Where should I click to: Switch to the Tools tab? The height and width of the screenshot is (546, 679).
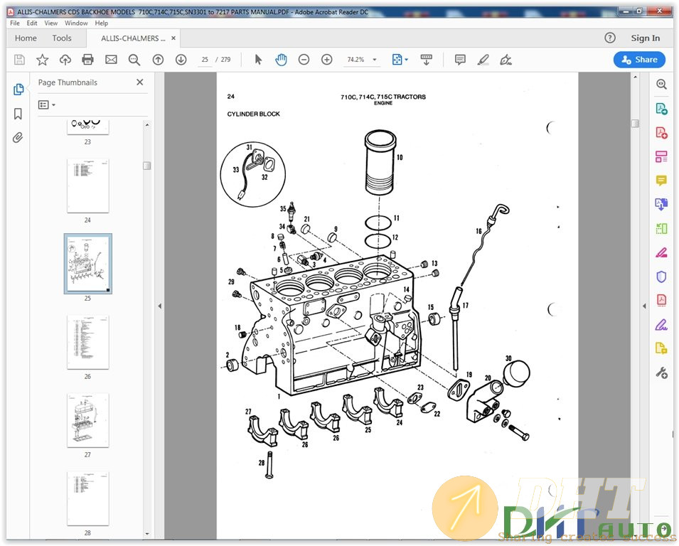tap(62, 38)
